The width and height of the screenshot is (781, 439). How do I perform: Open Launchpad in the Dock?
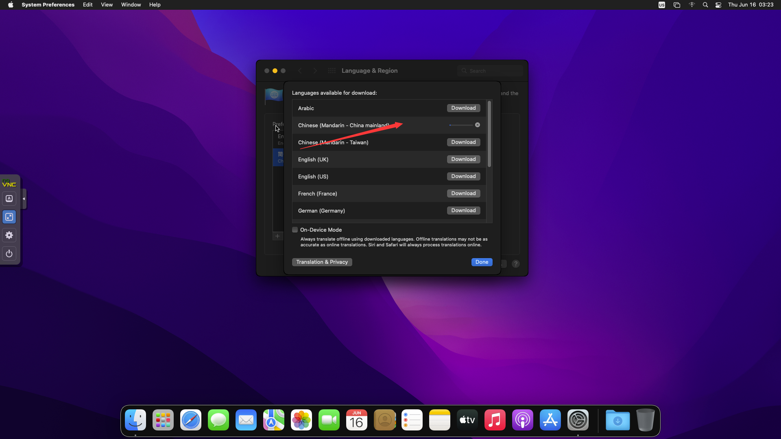[x=163, y=420]
